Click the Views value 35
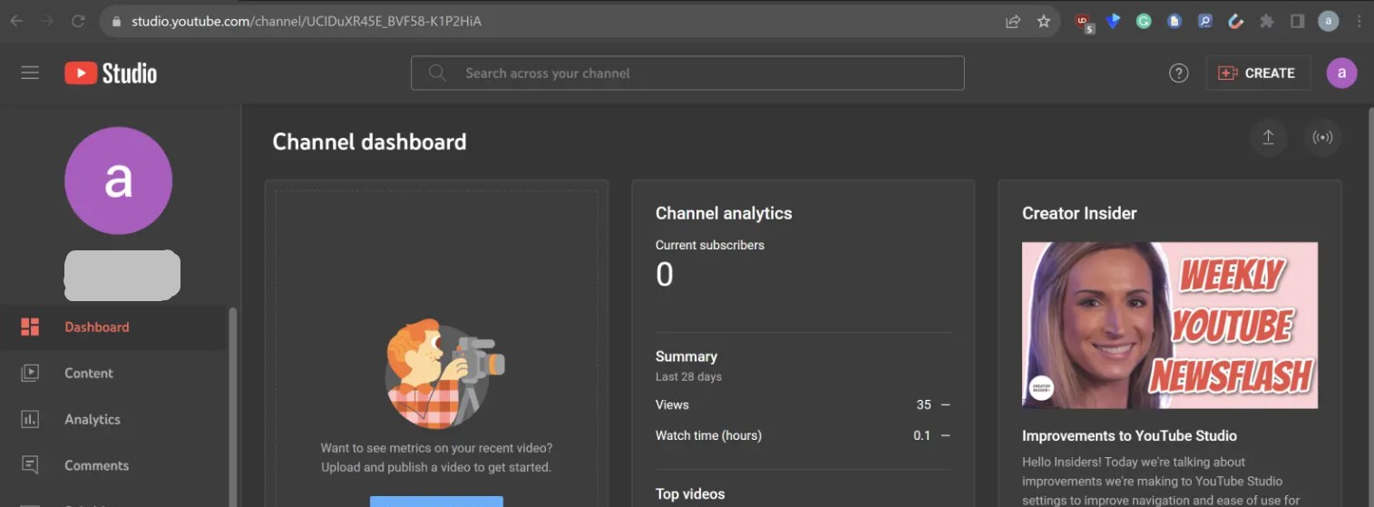The height and width of the screenshot is (507, 1374). tap(924, 405)
